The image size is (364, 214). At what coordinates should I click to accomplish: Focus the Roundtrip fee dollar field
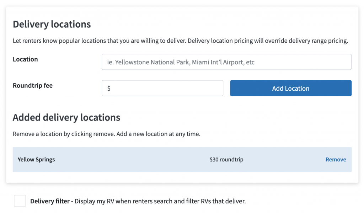pos(162,88)
